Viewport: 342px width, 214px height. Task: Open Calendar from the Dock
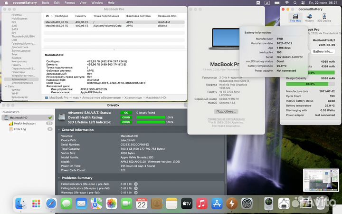click(x=142, y=204)
